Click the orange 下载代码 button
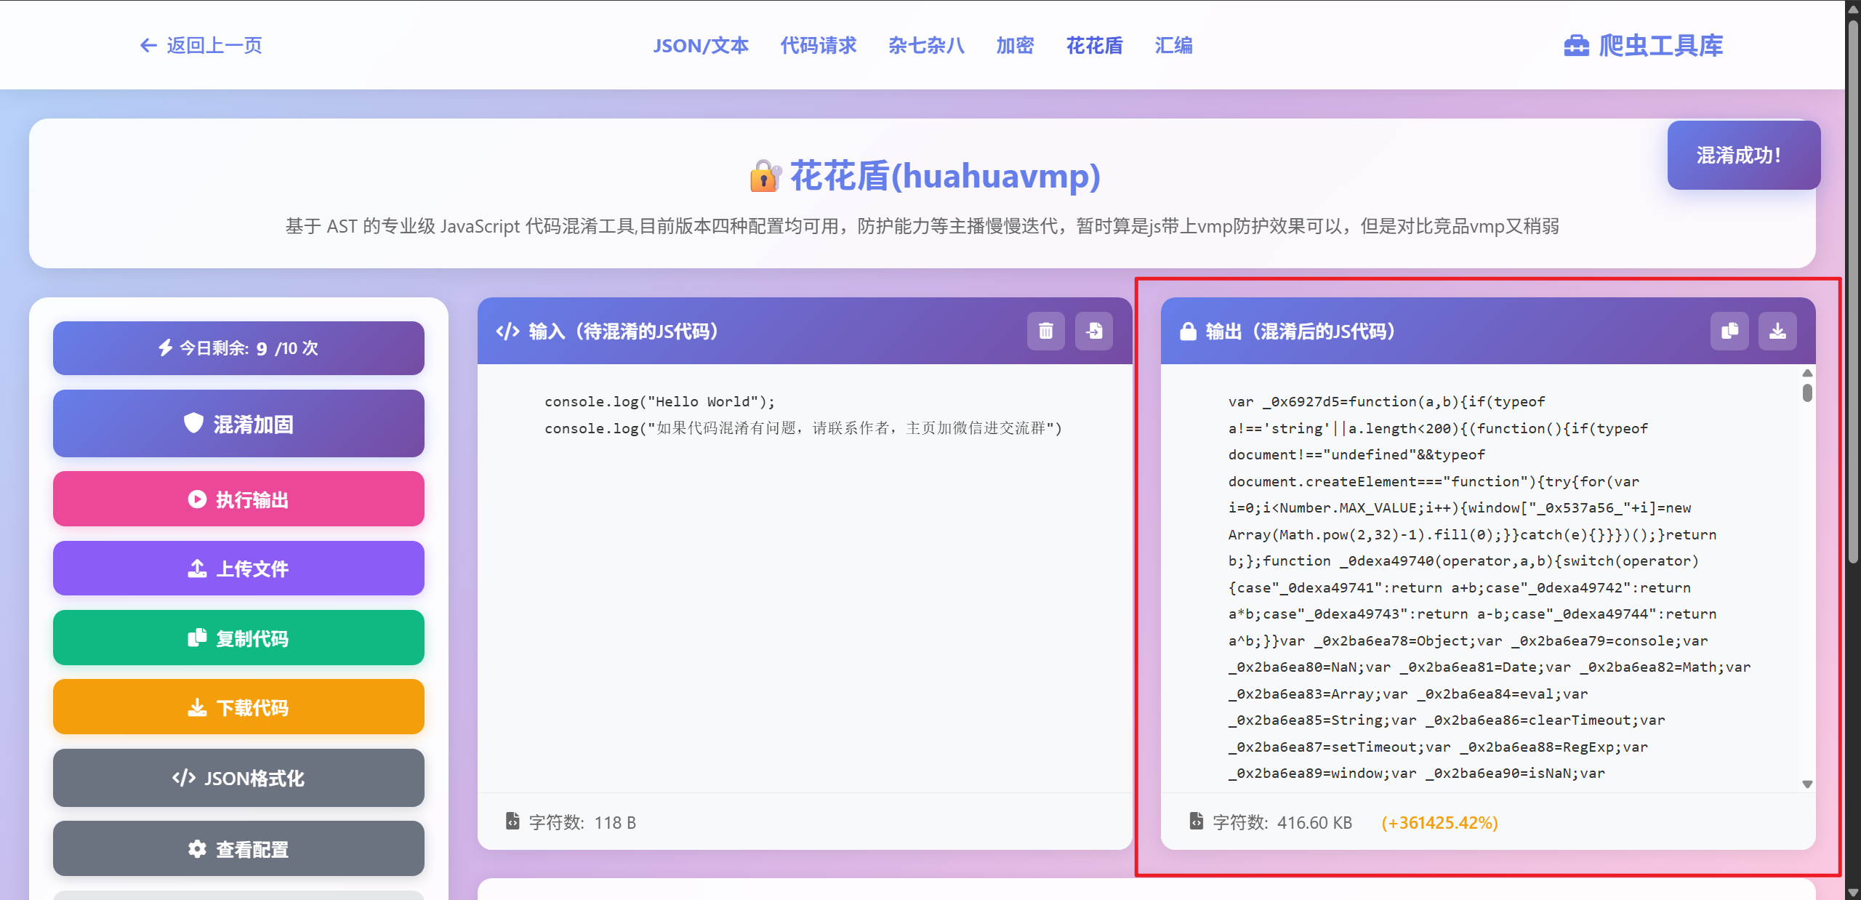The height and width of the screenshot is (900, 1861). (x=238, y=707)
